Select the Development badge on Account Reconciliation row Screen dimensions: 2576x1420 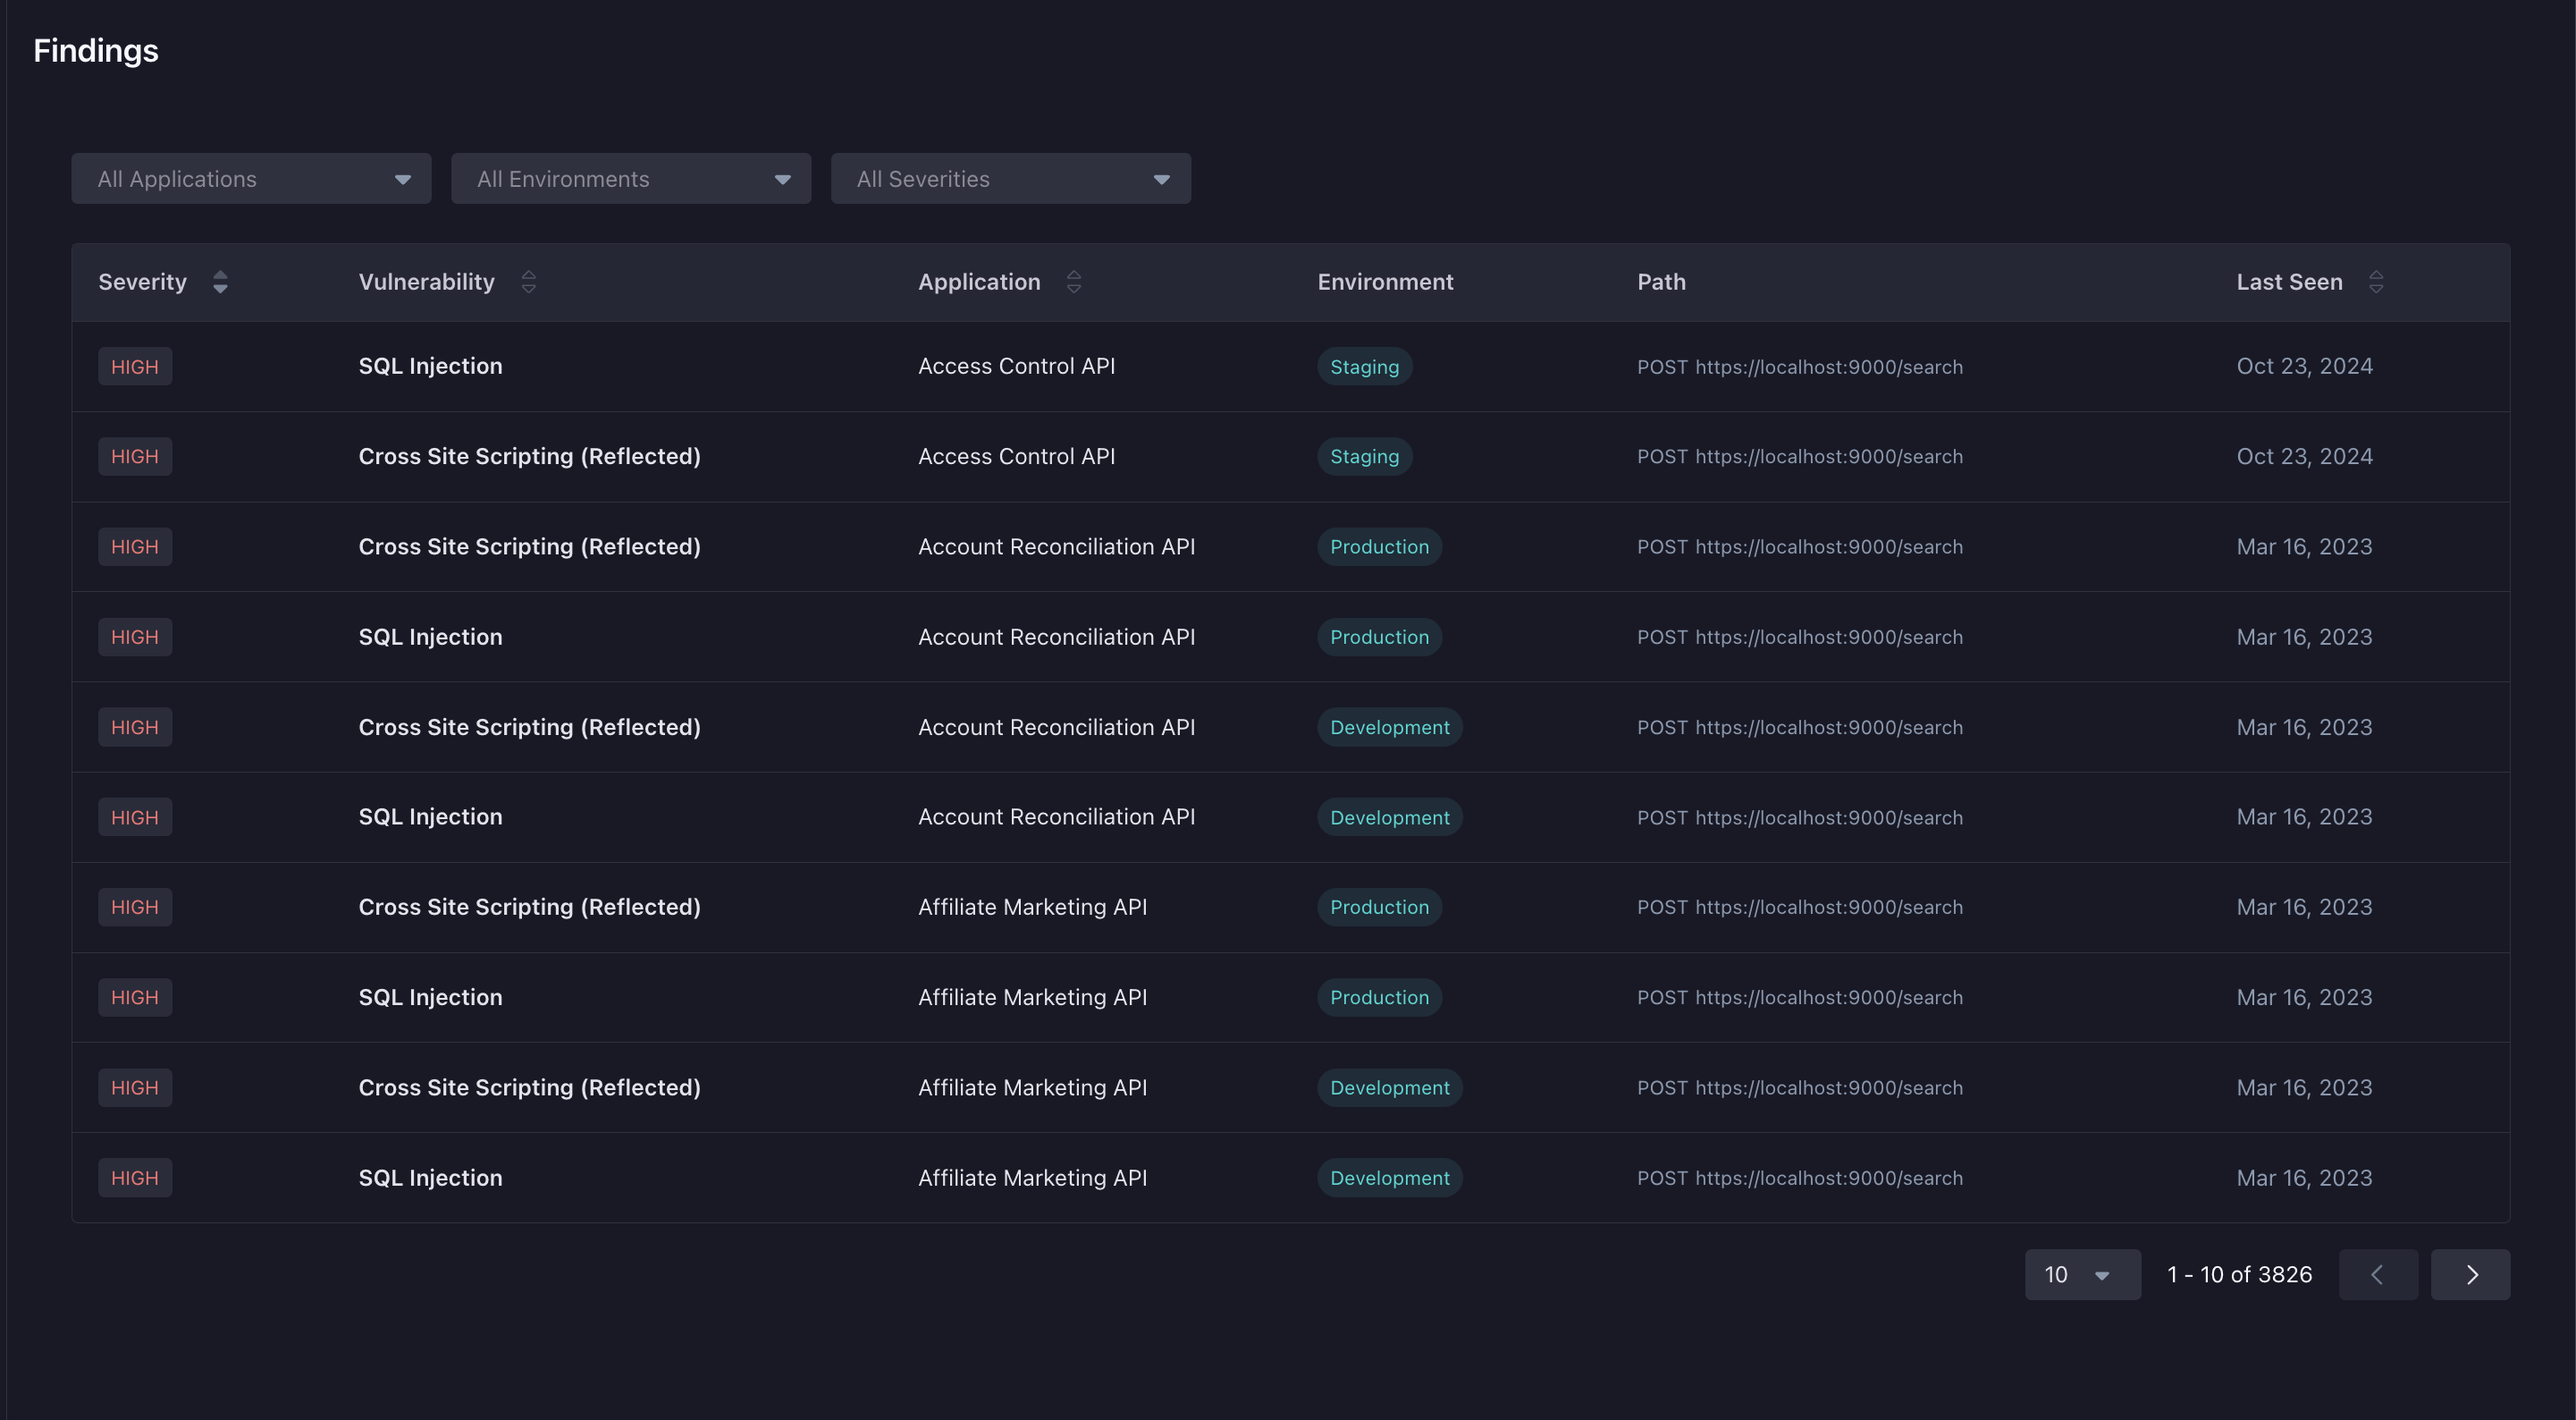(x=1389, y=726)
